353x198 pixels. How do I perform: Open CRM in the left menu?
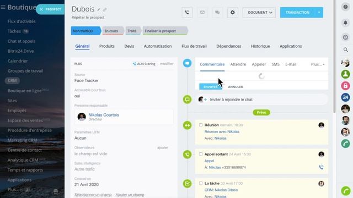point(12,81)
